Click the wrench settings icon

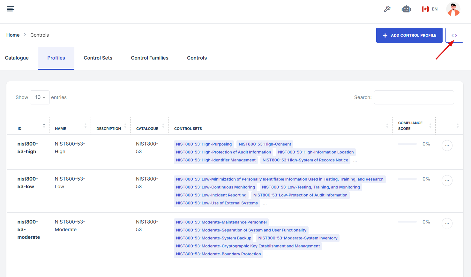pyautogui.click(x=387, y=9)
